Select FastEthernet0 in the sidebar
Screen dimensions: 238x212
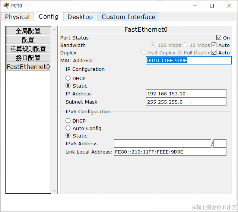coord(28,67)
